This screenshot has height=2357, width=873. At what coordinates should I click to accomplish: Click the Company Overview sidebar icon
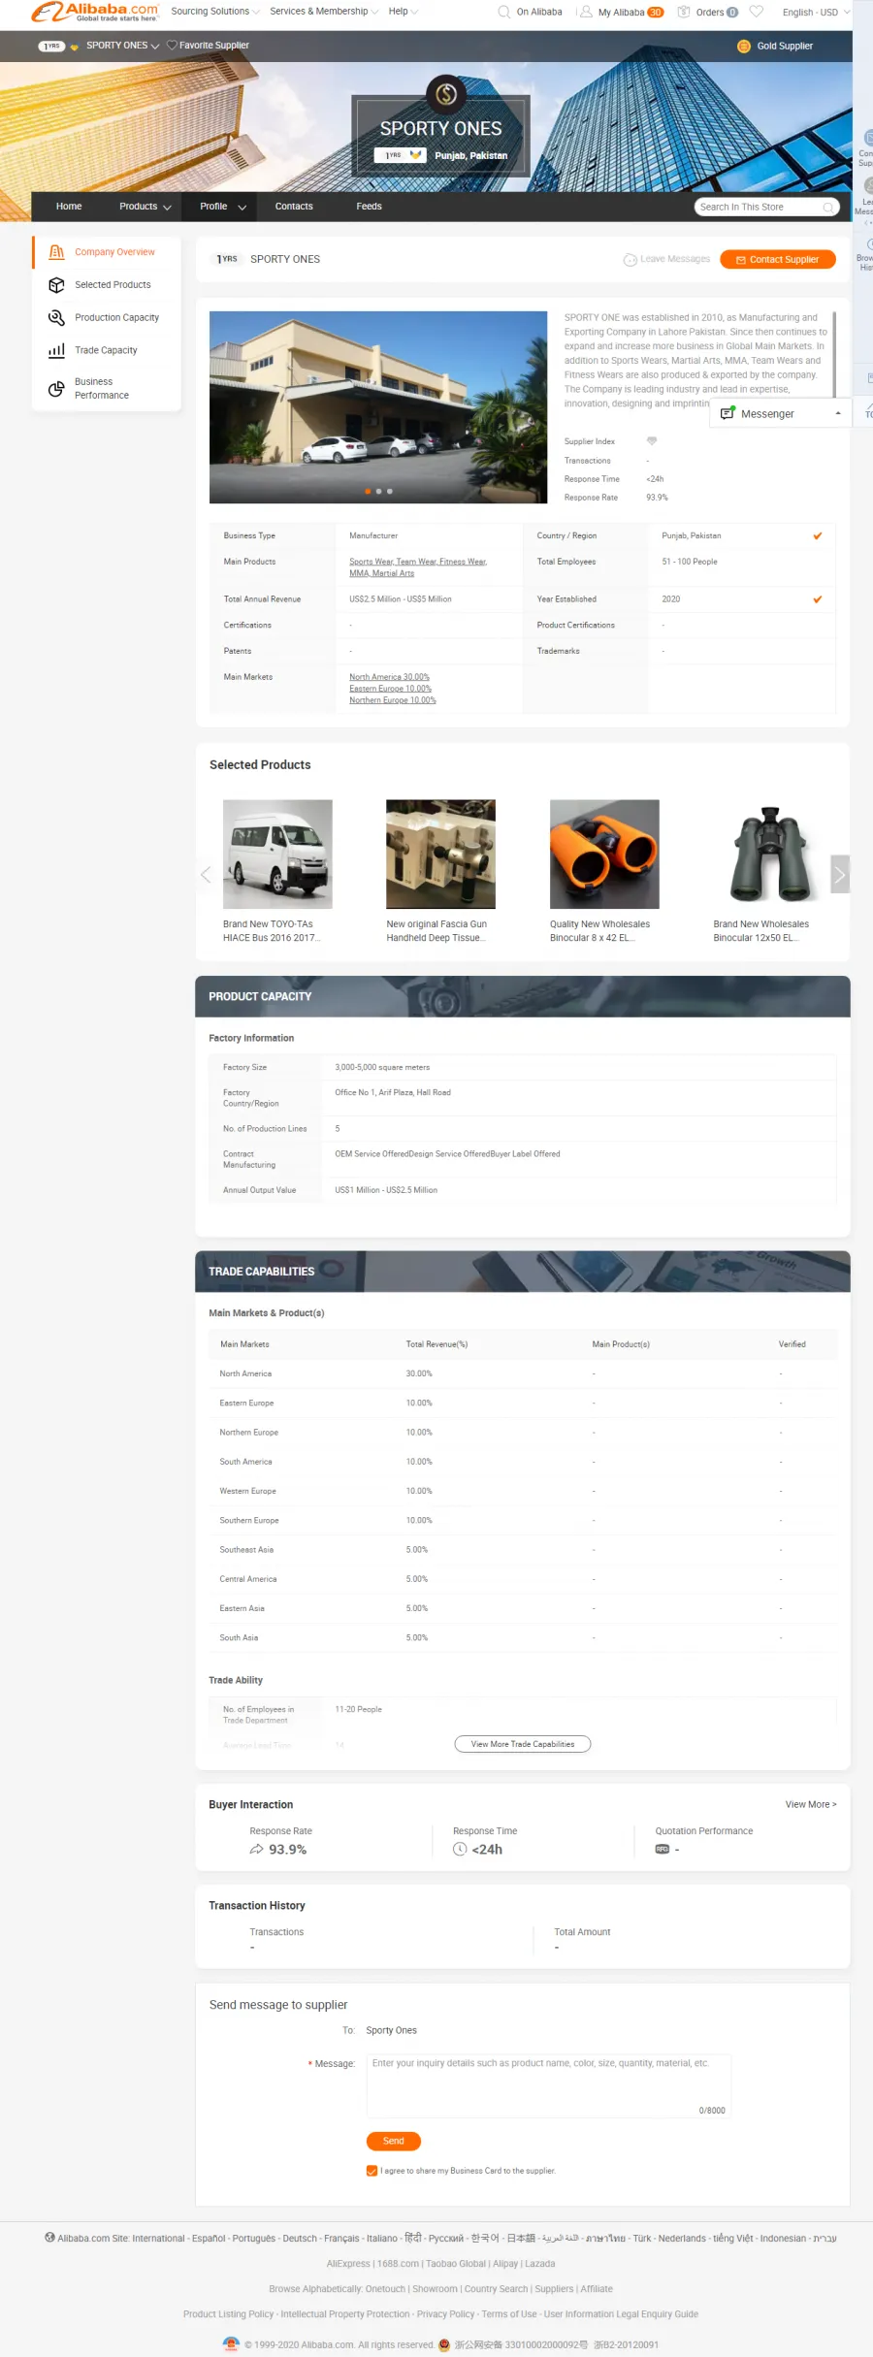tap(56, 251)
